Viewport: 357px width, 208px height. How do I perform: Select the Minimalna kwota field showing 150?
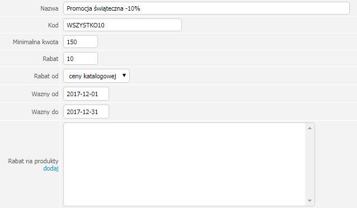[x=81, y=42]
